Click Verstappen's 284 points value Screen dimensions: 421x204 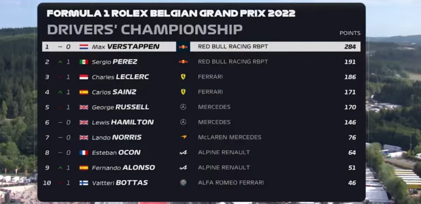(x=350, y=47)
